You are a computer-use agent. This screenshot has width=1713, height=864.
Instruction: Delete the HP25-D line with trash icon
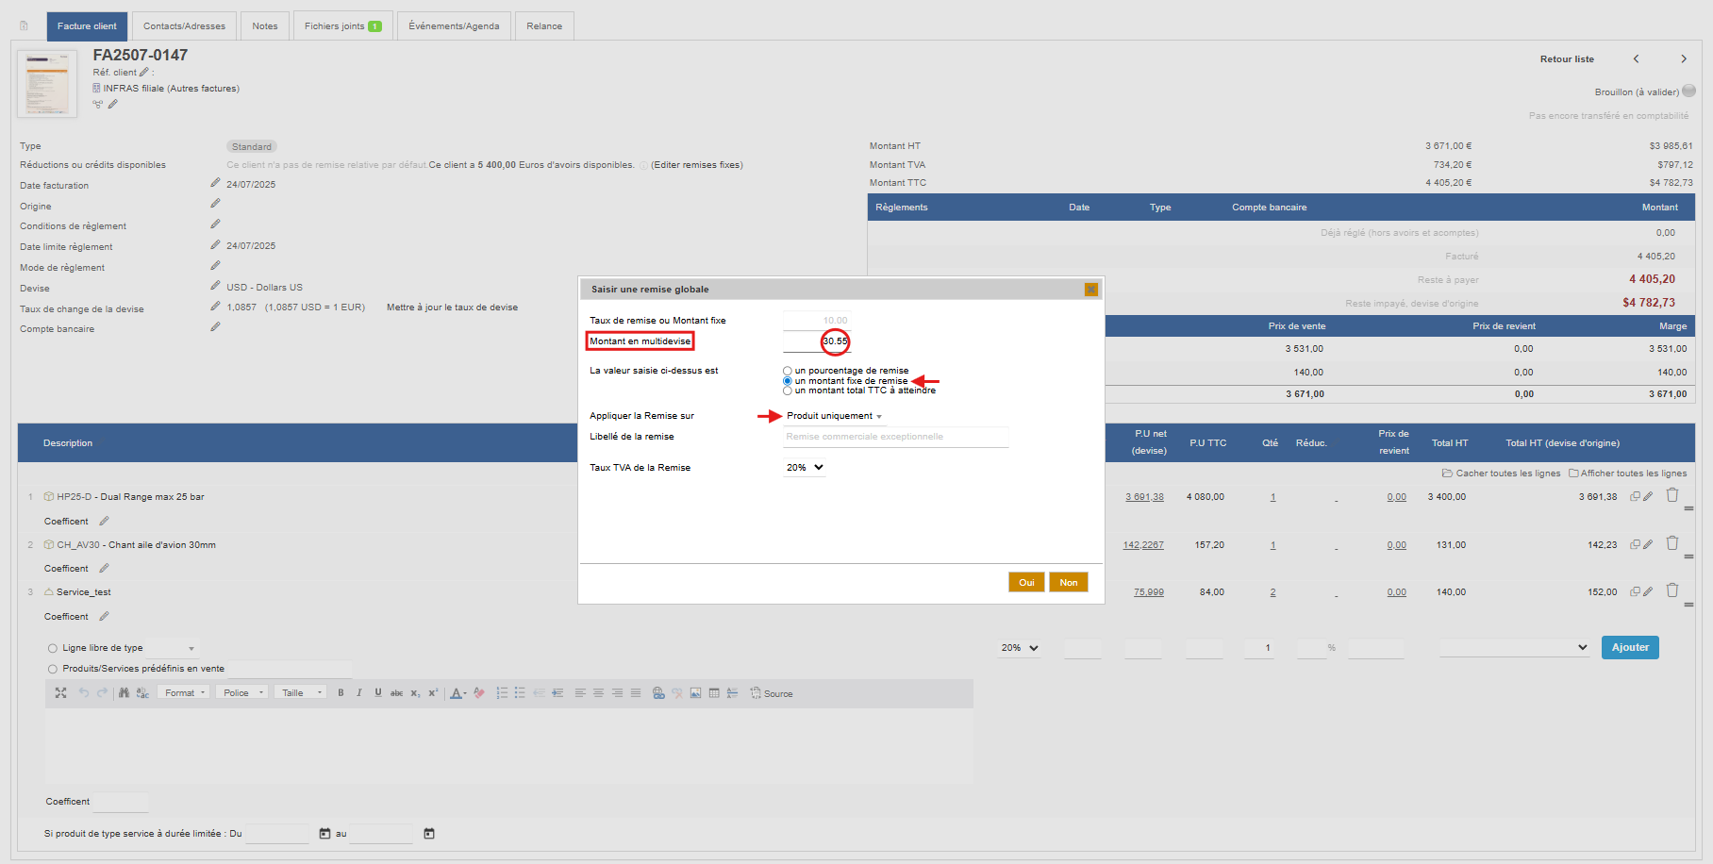pyautogui.click(x=1672, y=495)
